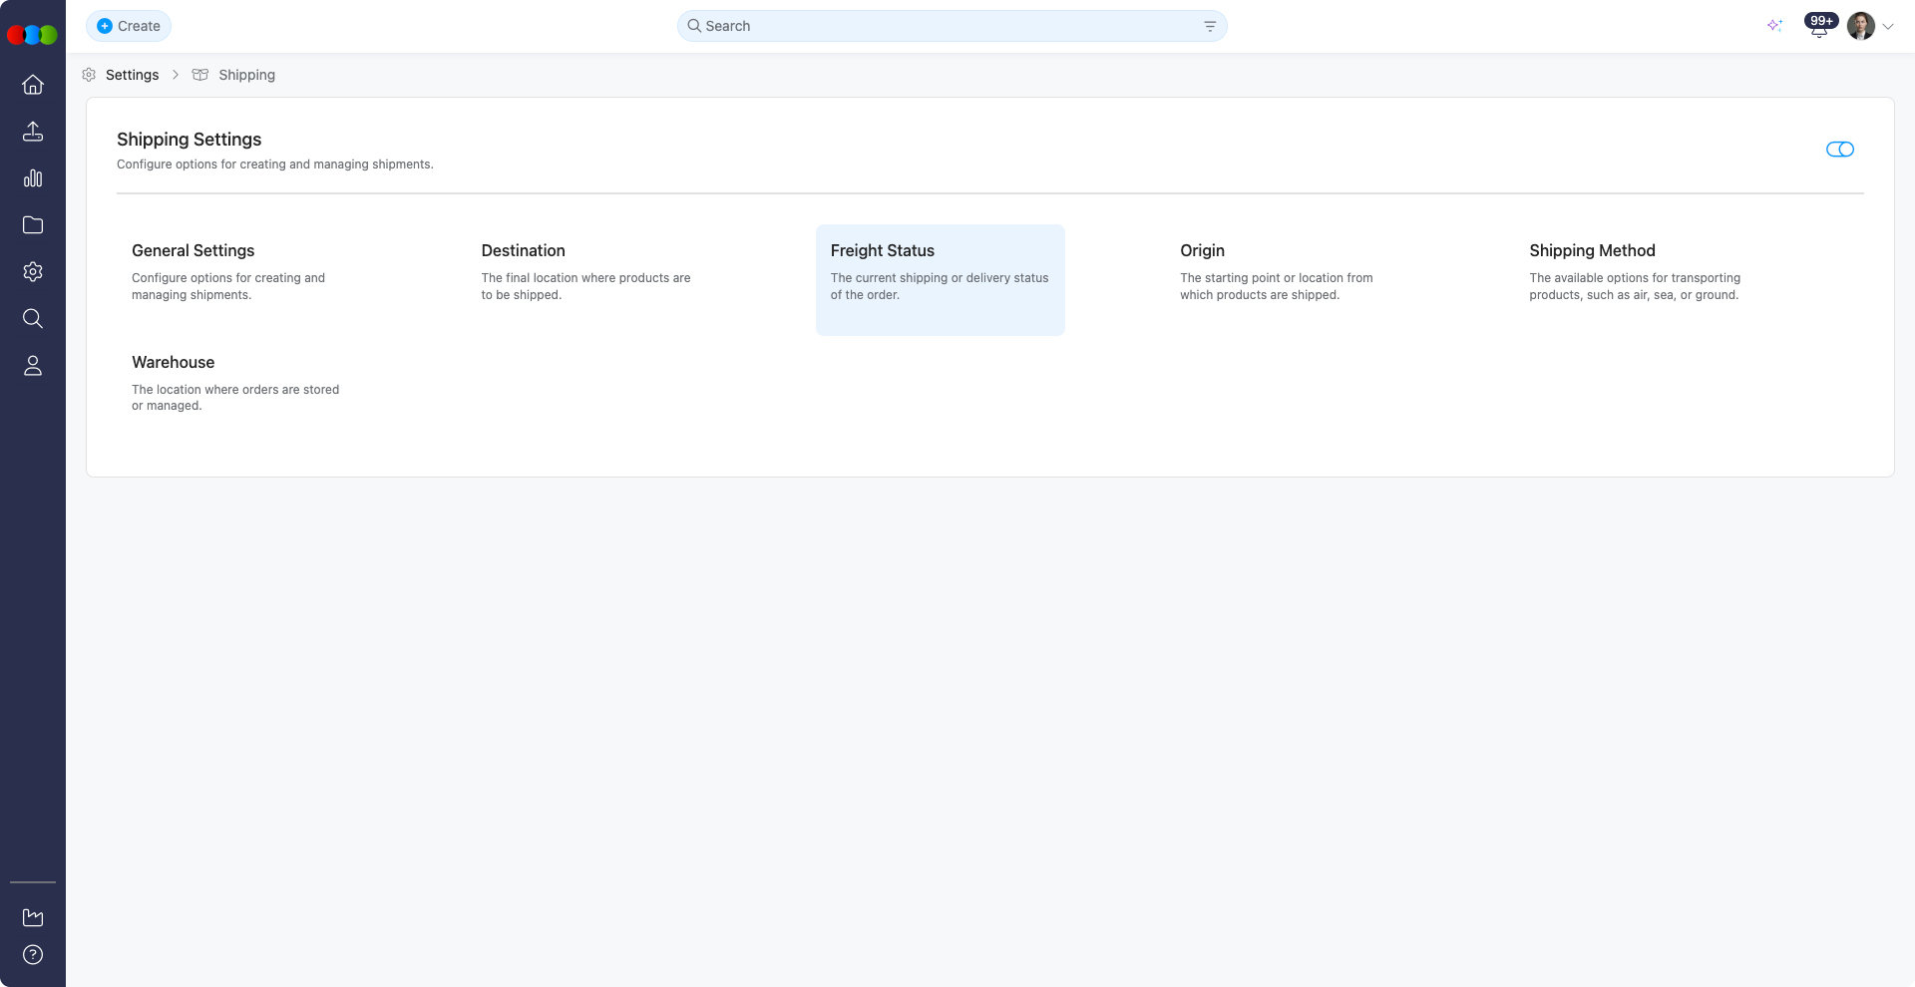This screenshot has width=1915, height=987.
Task: Expand the user profile dropdown arrow
Action: tap(1888, 27)
